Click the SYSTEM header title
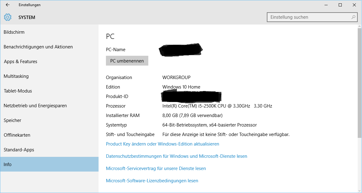362x193 pixels. (27, 17)
